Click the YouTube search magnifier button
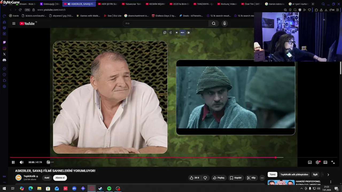The height and width of the screenshot is (192, 342). (x=214, y=23)
